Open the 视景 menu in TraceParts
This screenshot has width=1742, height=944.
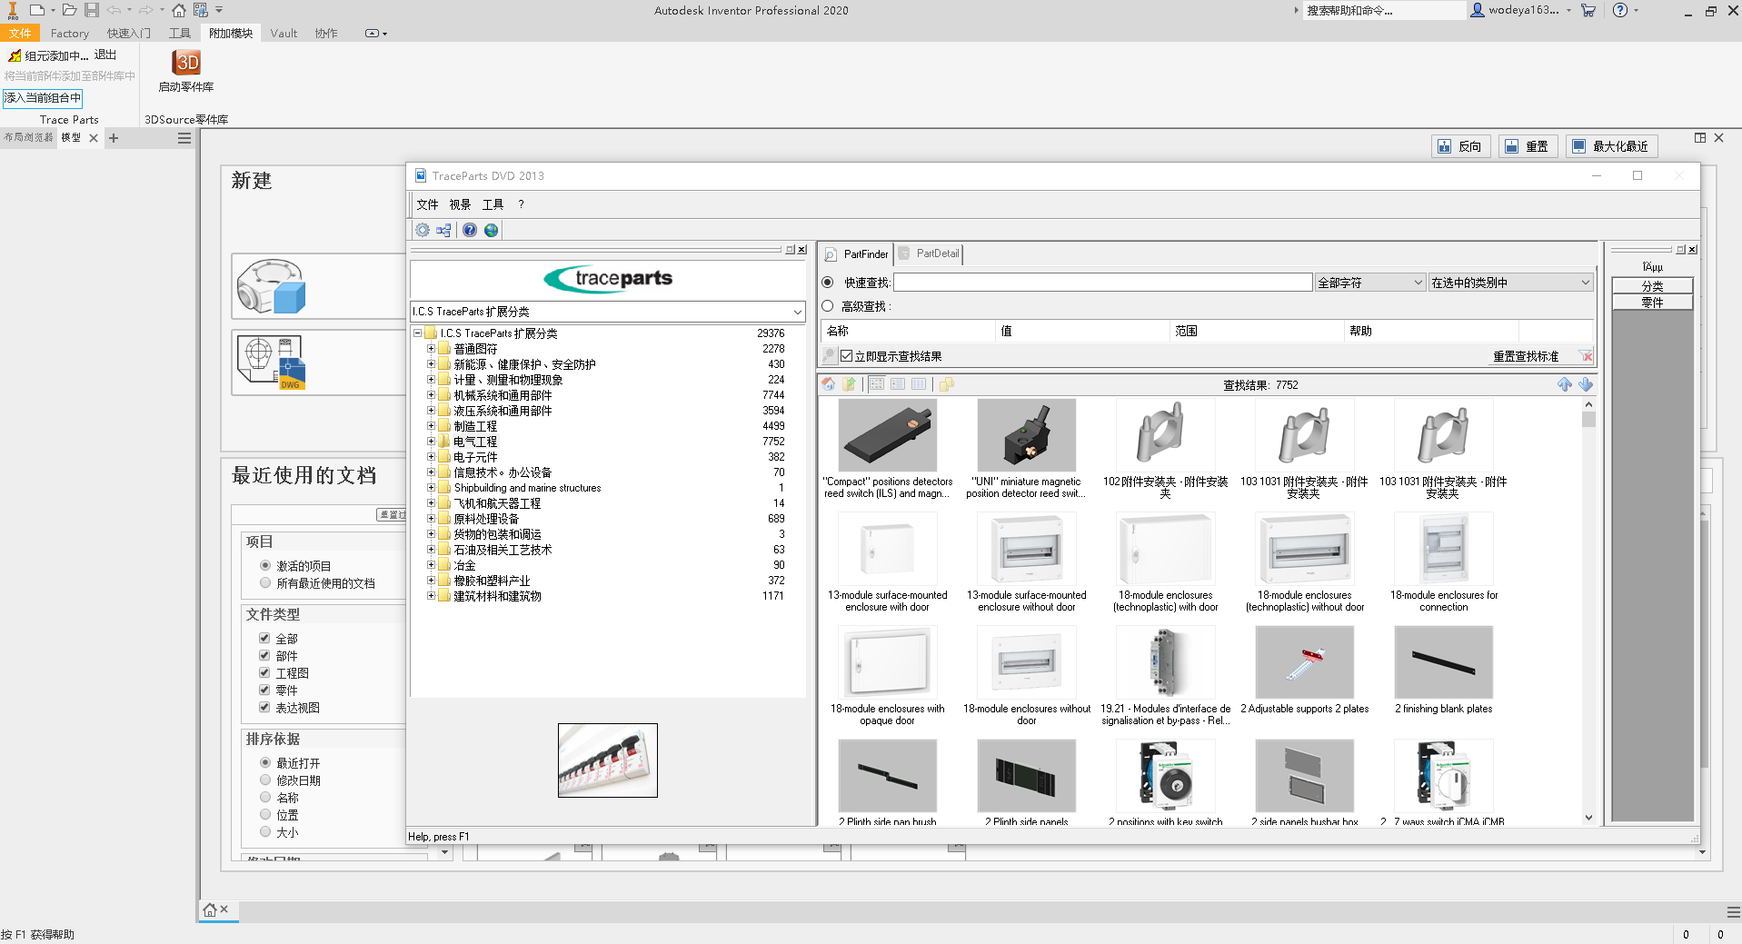(460, 204)
